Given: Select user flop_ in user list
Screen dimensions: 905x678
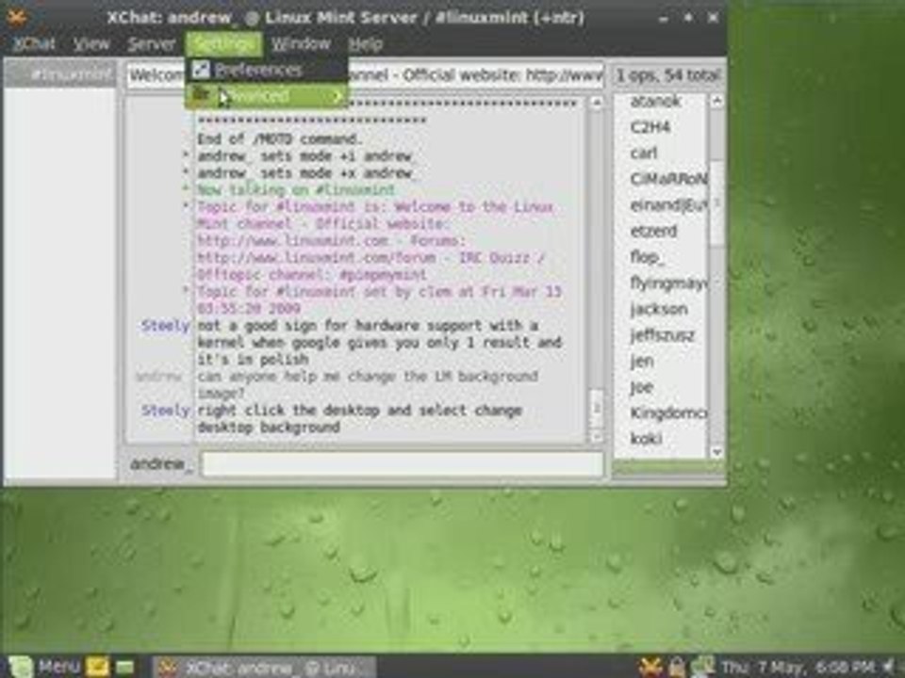Looking at the screenshot, I should tap(647, 257).
